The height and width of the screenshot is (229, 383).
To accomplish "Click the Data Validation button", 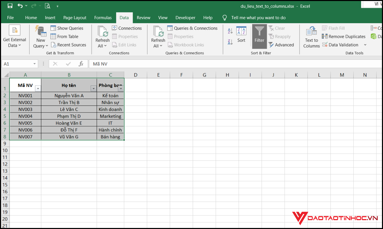I will click(x=340, y=45).
